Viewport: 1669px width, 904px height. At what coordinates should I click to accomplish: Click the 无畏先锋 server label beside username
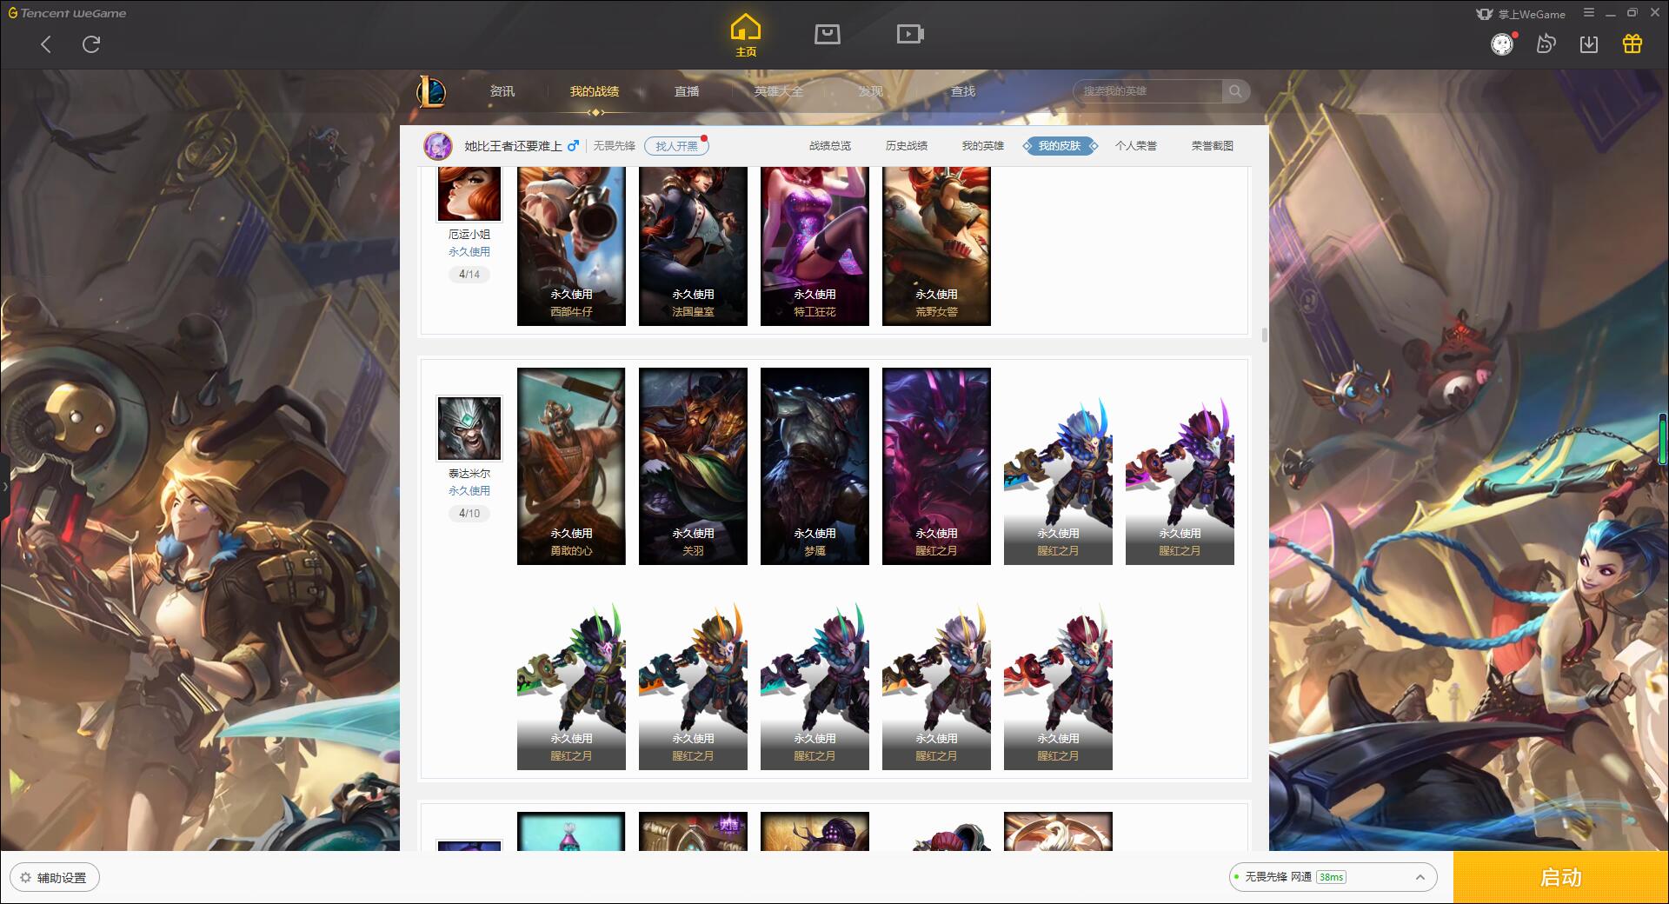[615, 146]
